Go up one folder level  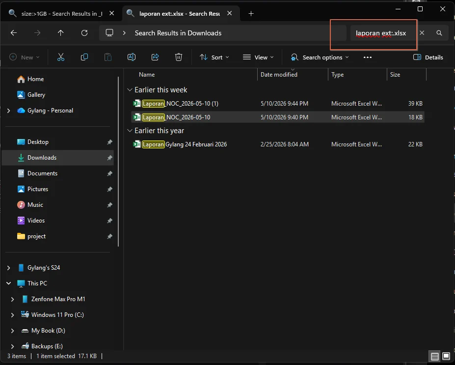[61, 33]
